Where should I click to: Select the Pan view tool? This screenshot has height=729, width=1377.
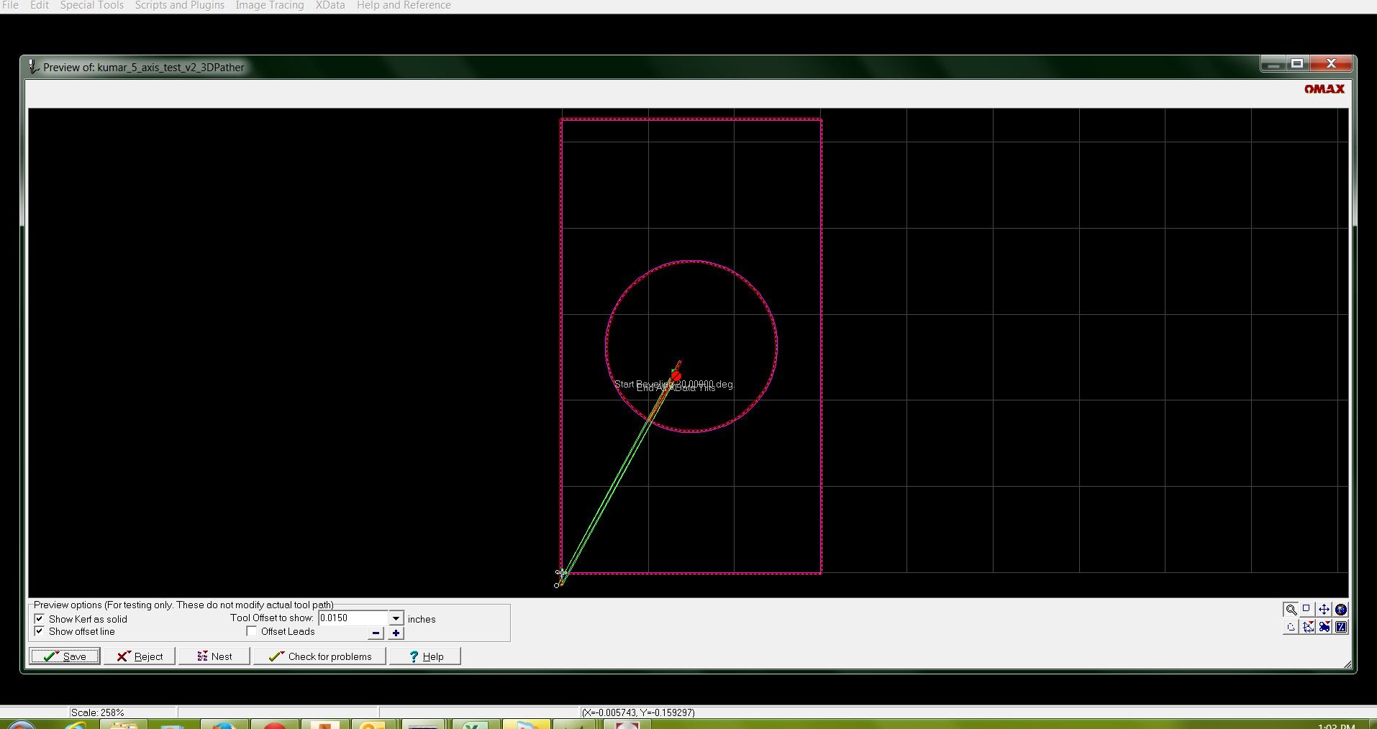click(x=1323, y=609)
